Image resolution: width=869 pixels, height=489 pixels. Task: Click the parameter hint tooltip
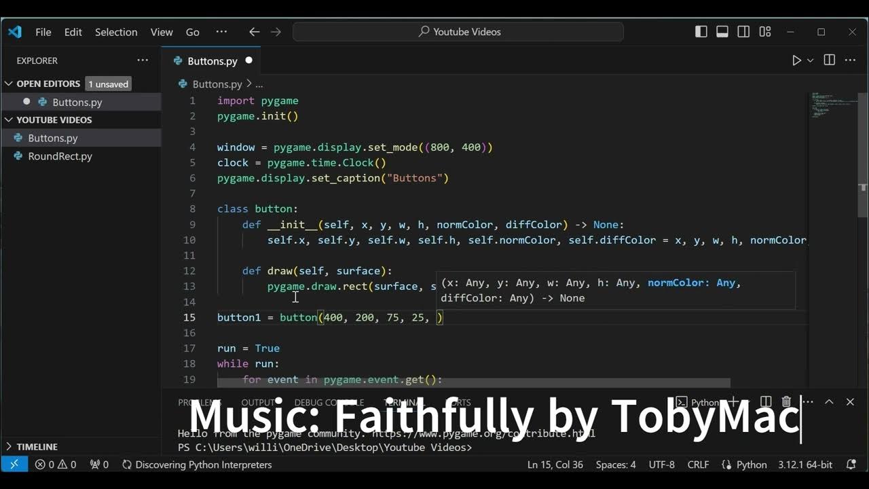(616, 290)
